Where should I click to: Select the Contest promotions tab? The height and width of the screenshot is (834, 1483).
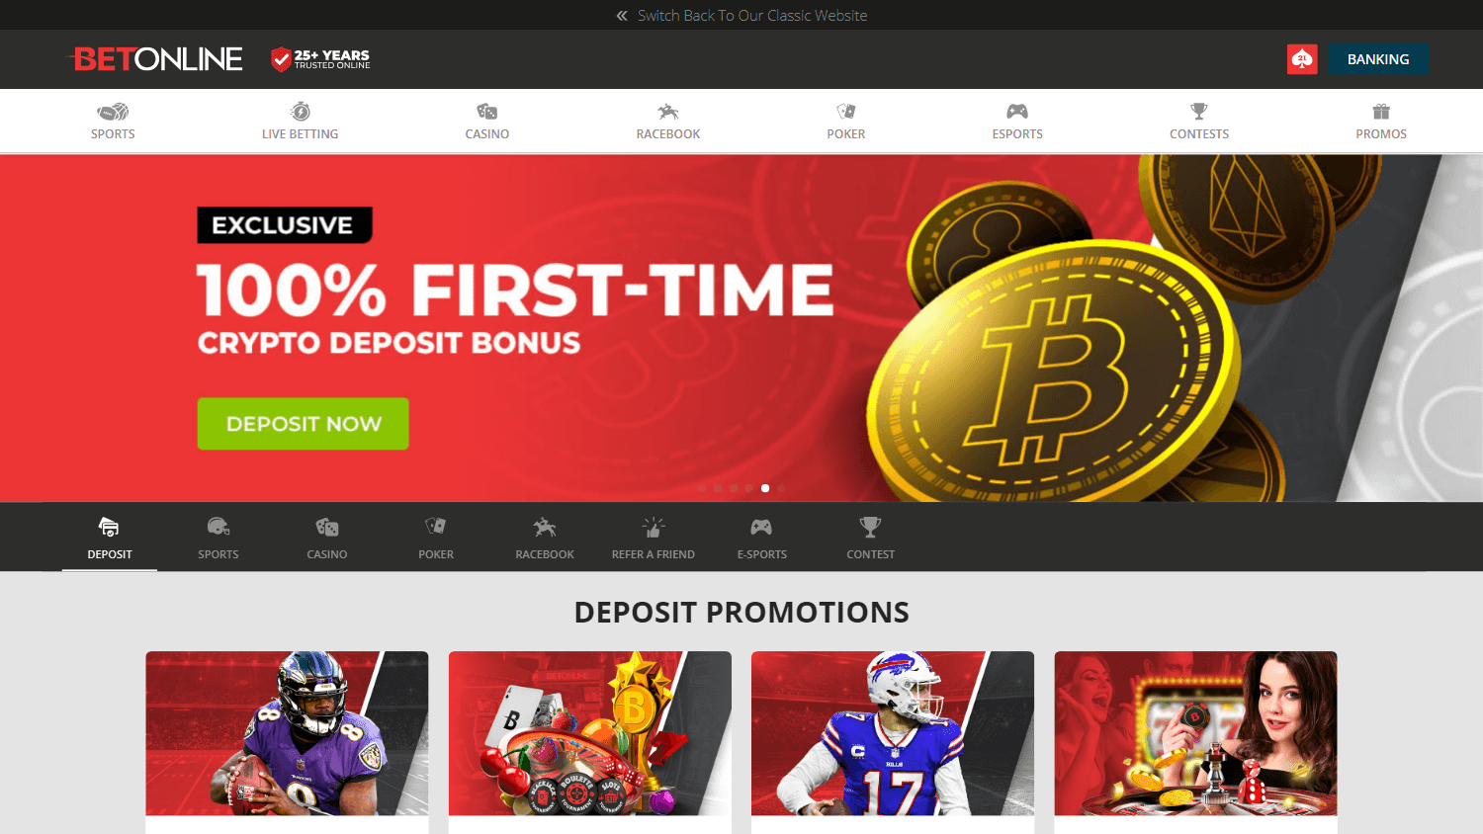point(871,538)
